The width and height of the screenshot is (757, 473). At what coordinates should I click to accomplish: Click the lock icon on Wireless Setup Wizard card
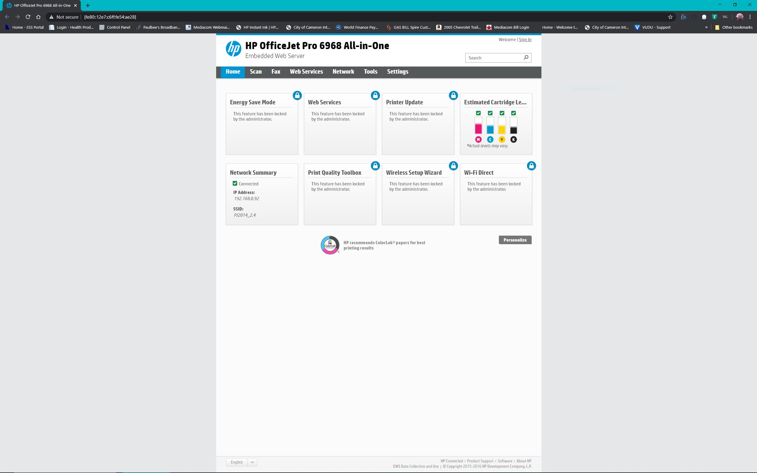coord(453,166)
